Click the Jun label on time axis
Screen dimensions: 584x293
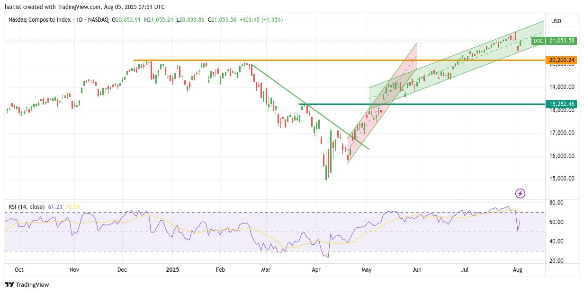(x=417, y=269)
